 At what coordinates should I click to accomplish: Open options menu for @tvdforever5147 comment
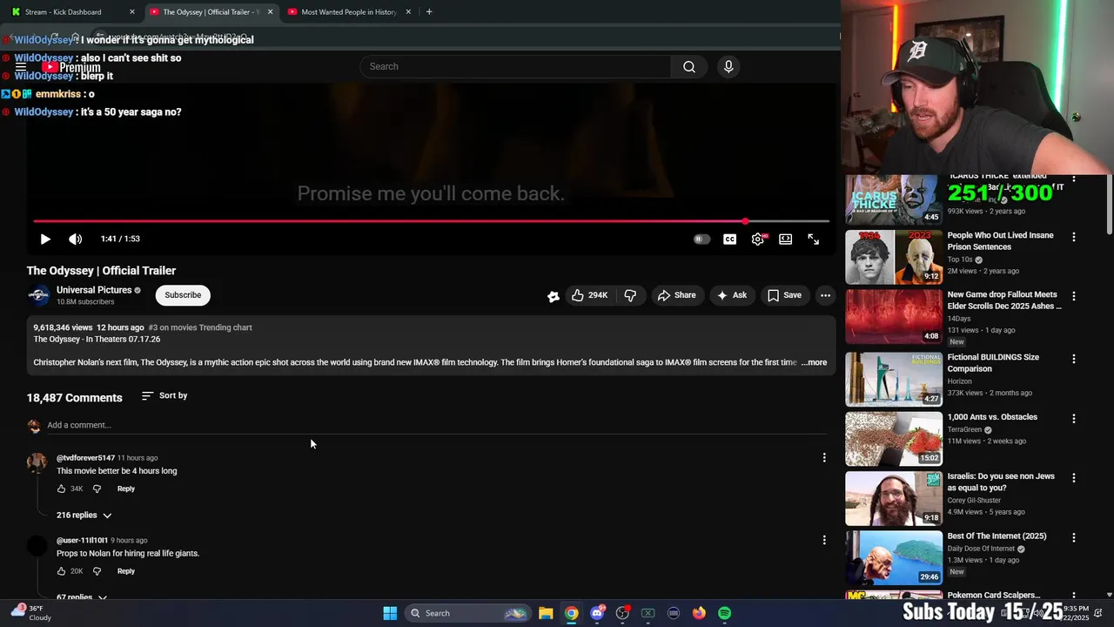pos(824,457)
